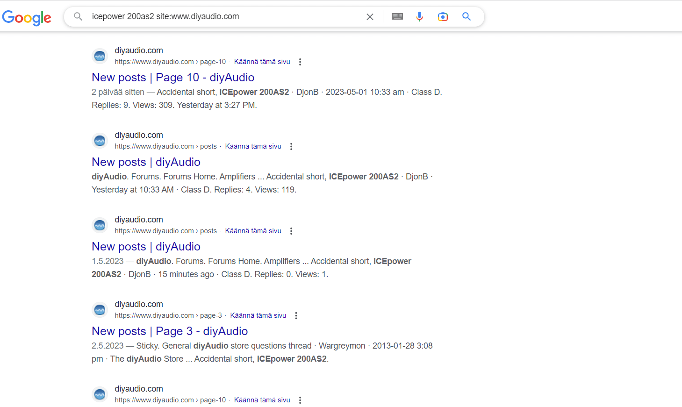Open the three-dot menu for the bottom page-10 result
The width and height of the screenshot is (682, 407).
pyautogui.click(x=300, y=400)
